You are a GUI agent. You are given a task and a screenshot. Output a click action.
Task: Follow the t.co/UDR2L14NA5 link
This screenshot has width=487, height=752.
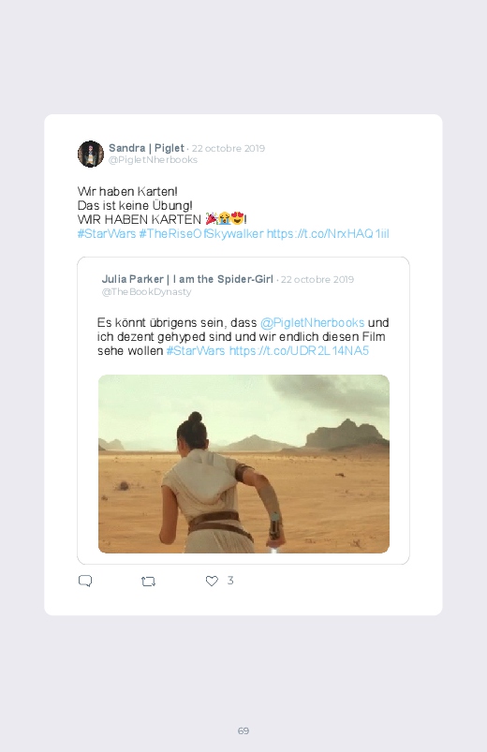299,350
